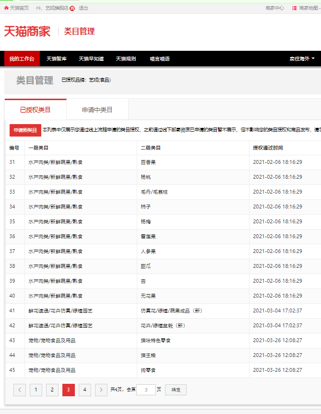Open 天猫智库 in the navigation bar
This screenshot has width=321, height=414.
pyautogui.click(x=57, y=58)
